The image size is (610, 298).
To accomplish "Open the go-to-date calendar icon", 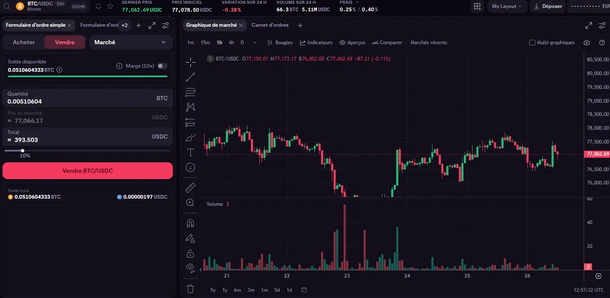I will [304, 290].
